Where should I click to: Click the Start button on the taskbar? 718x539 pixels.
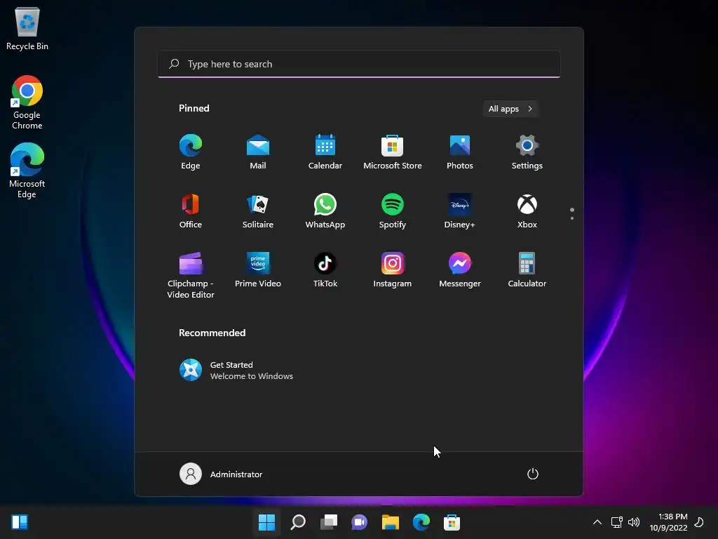tap(266, 522)
